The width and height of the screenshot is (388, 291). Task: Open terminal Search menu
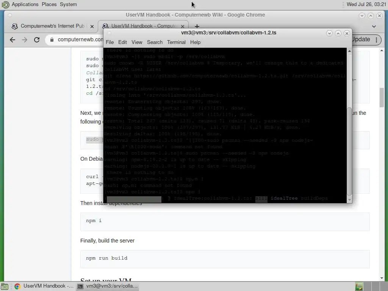pyautogui.click(x=155, y=42)
